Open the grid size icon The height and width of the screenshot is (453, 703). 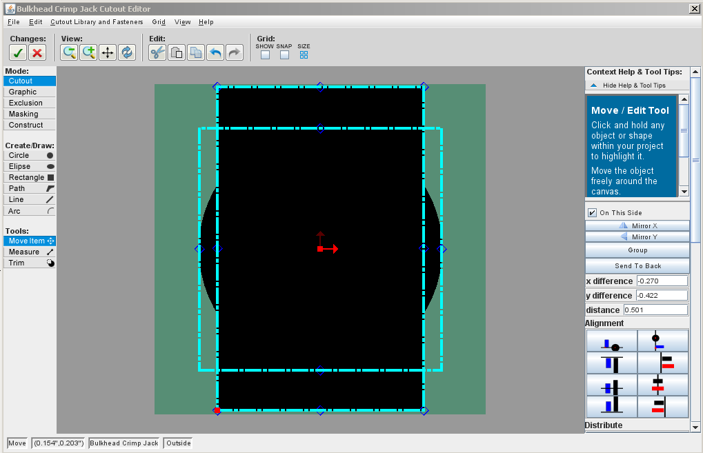(x=304, y=55)
